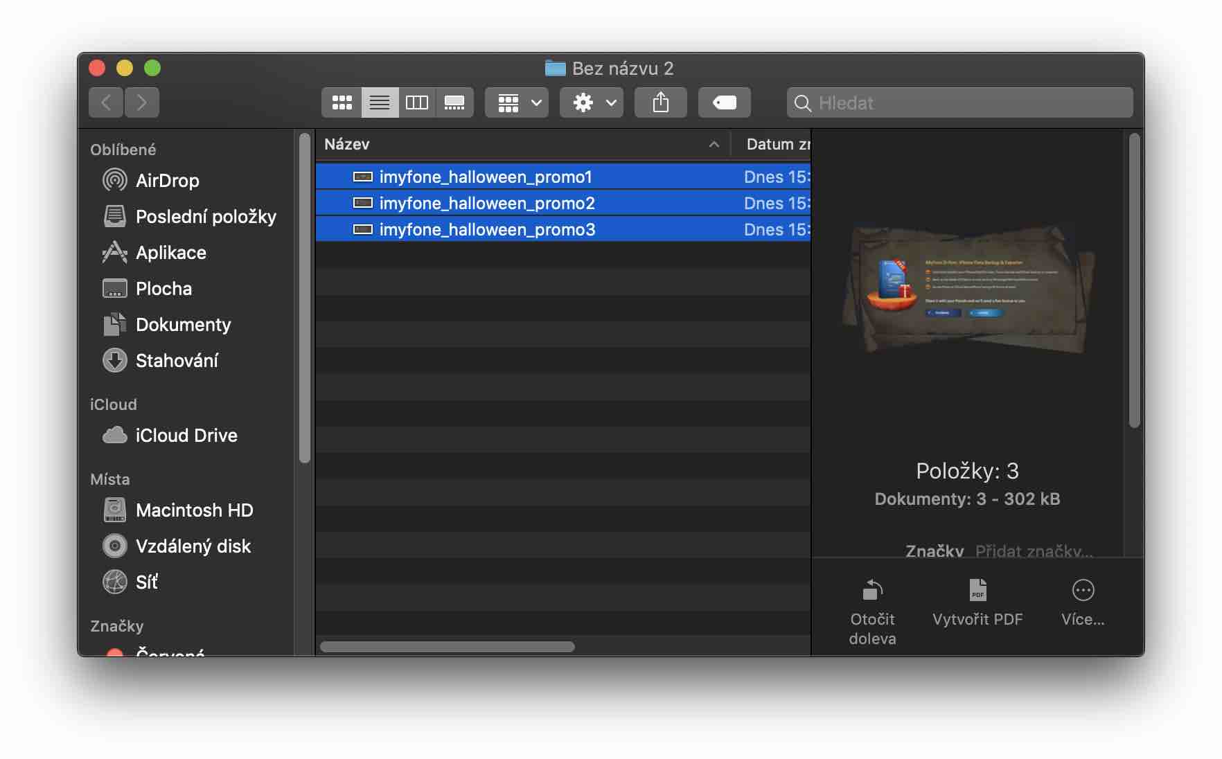Image resolution: width=1222 pixels, height=759 pixels.
Task: Open iCloud Drive in the sidebar
Action: [186, 436]
